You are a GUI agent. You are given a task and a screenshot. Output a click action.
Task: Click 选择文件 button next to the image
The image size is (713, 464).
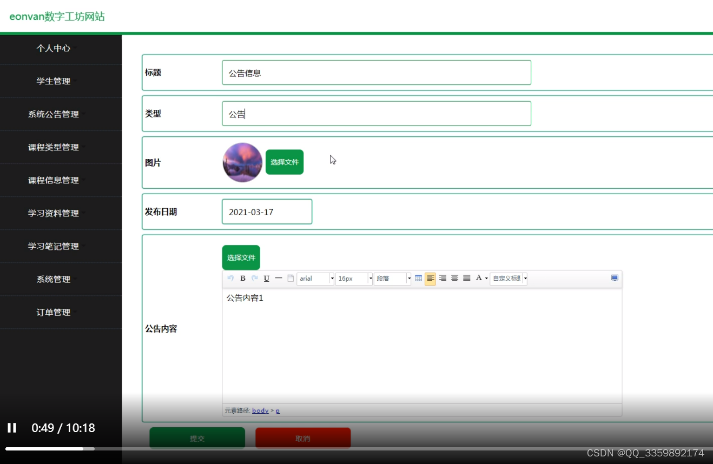(285, 162)
